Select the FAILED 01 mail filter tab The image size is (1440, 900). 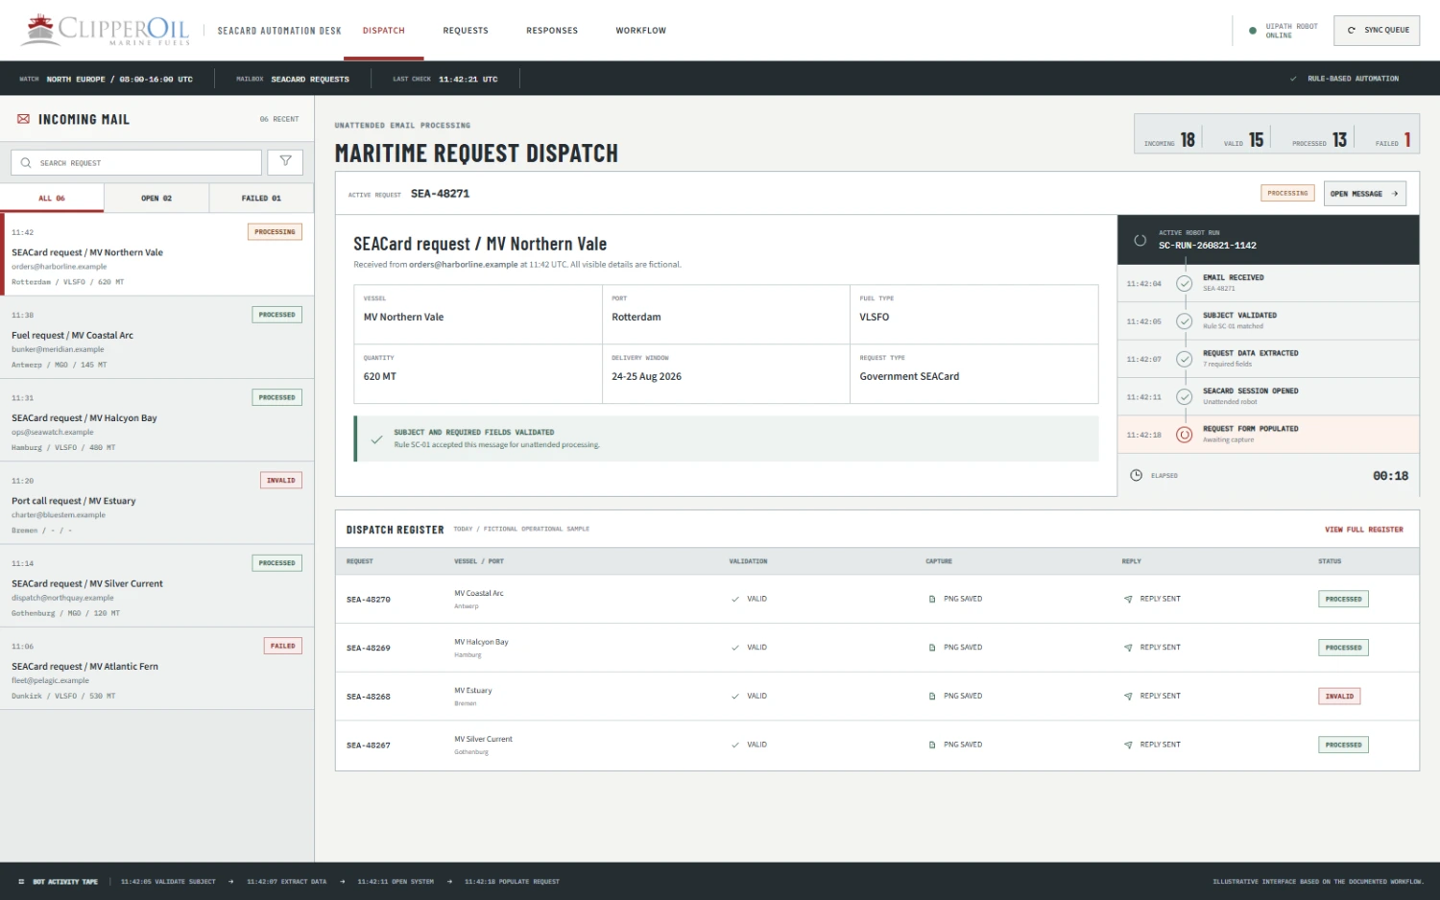pos(261,198)
